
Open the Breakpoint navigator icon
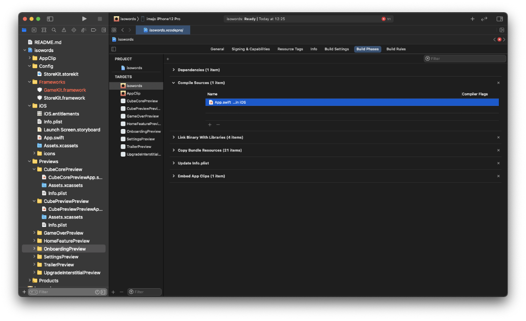[93, 30]
